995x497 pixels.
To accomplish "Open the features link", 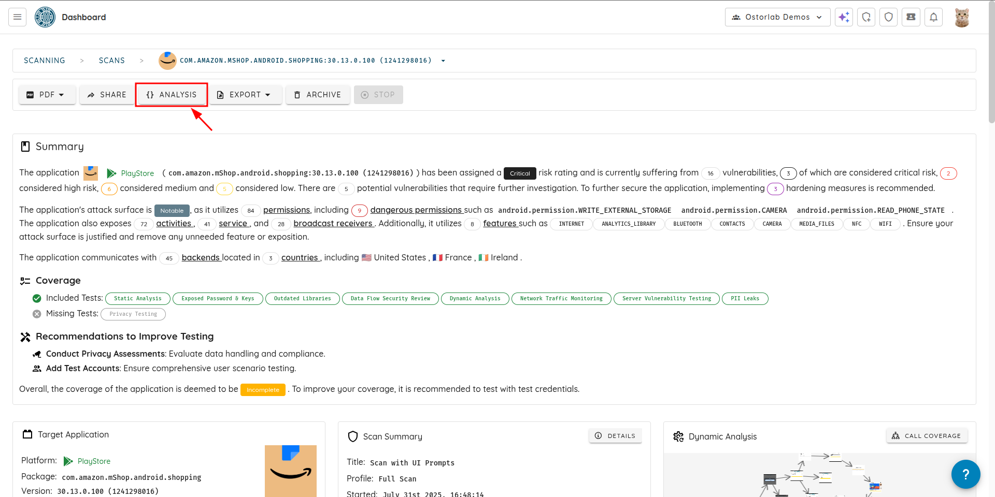I will pyautogui.click(x=500, y=223).
